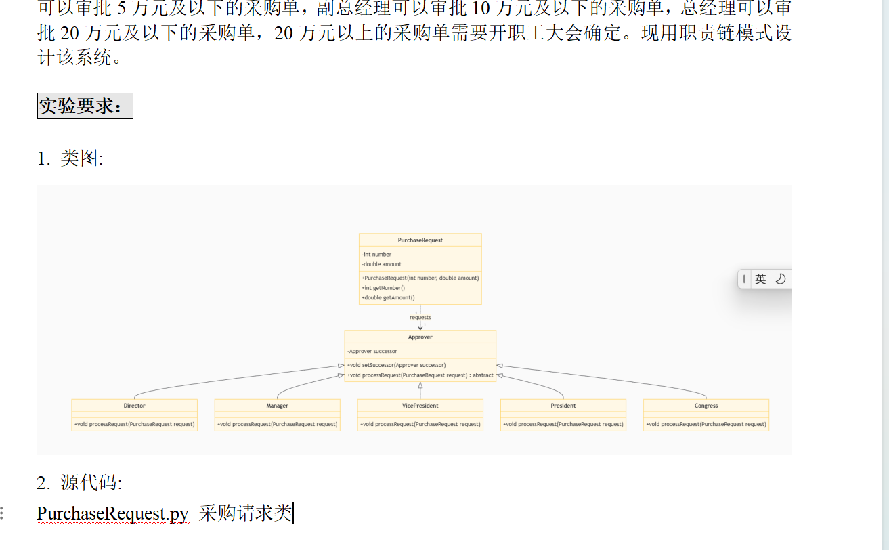Screen dimensions: 889x550
Task: Click Director's processRequest method text
Action: pos(134,424)
